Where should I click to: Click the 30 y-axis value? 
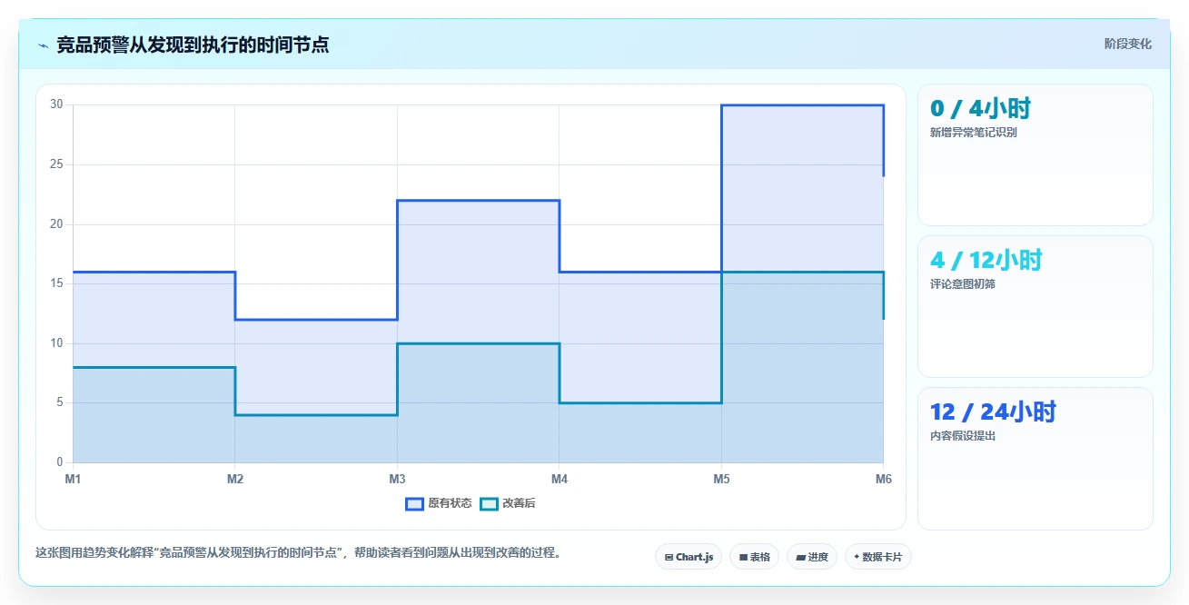click(x=56, y=104)
